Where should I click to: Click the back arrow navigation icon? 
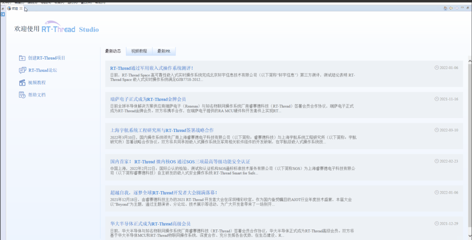[451, 8]
